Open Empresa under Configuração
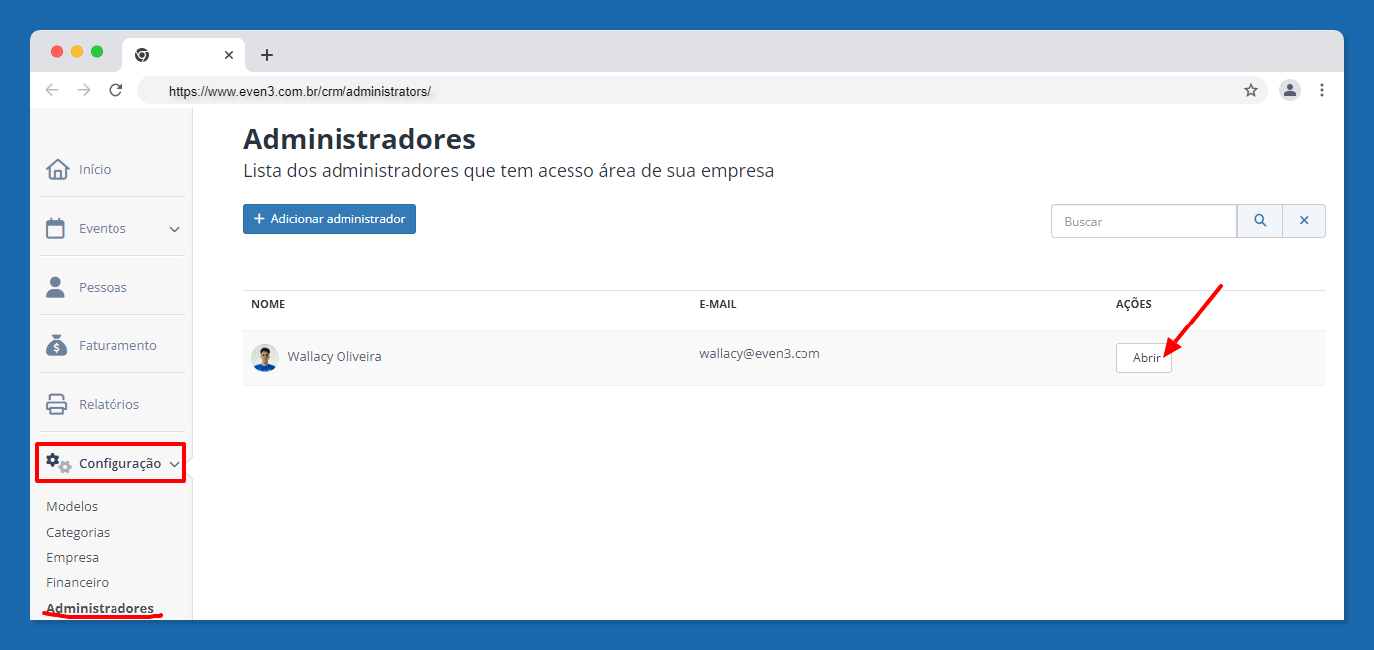Image resolution: width=1374 pixels, height=650 pixels. click(x=72, y=557)
